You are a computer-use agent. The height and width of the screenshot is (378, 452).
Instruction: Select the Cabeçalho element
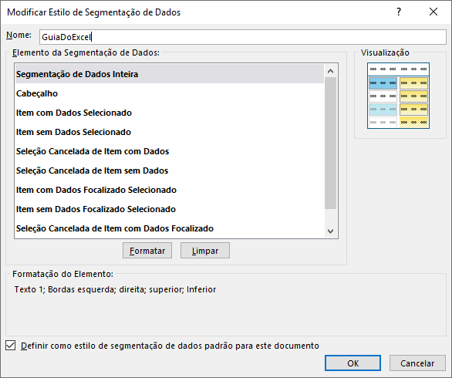click(170, 93)
